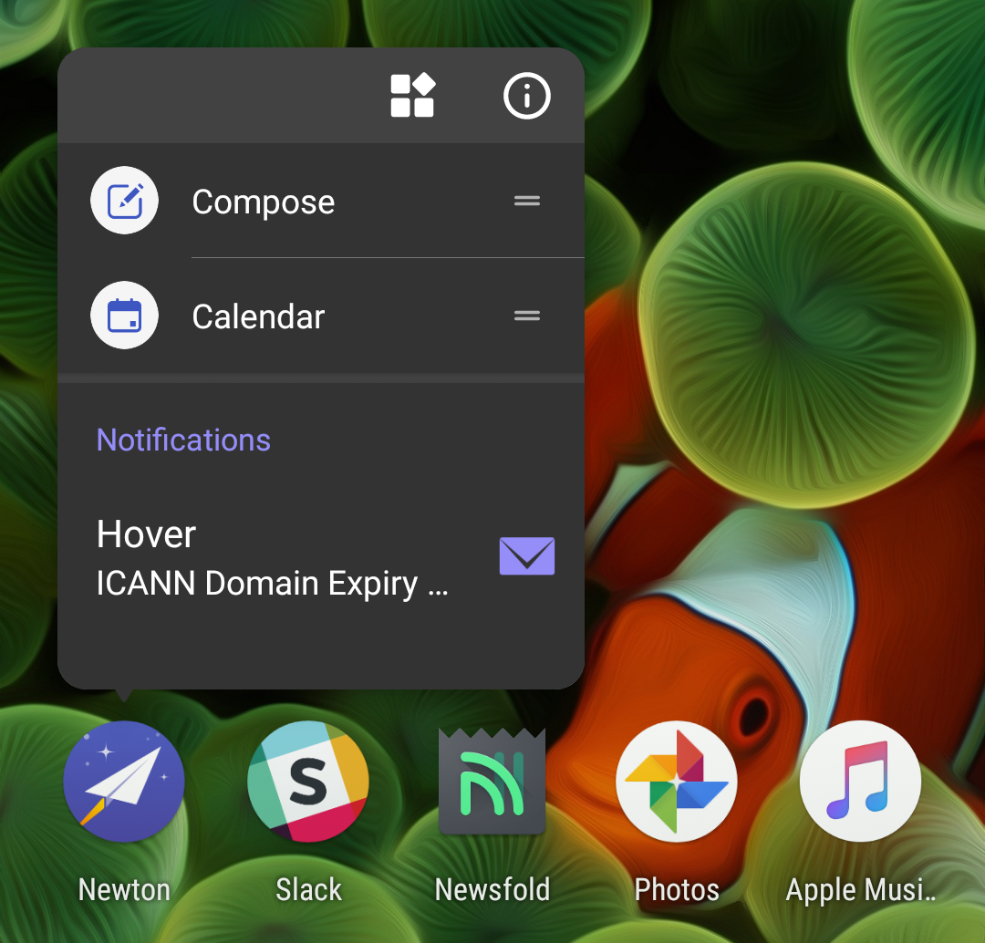Image resolution: width=985 pixels, height=943 pixels.
Task: Open the ICANN Domain Expiry message
Action: pos(272,585)
